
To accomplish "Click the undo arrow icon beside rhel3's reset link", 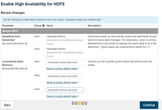I will tap(78, 96).
